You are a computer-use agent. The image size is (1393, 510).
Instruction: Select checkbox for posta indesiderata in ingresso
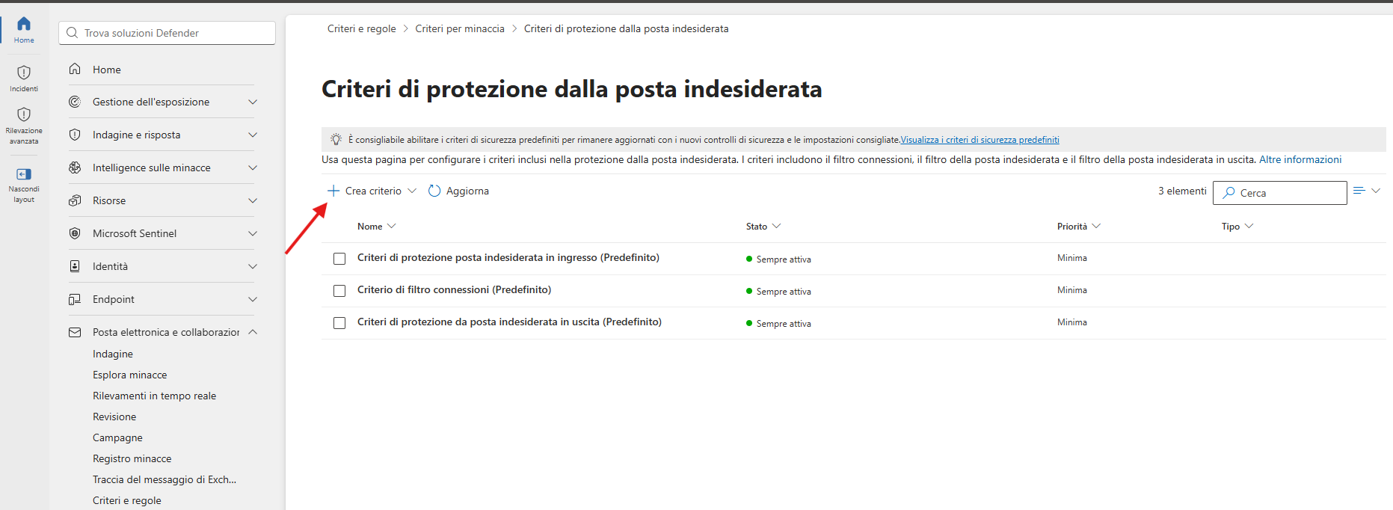tap(339, 259)
